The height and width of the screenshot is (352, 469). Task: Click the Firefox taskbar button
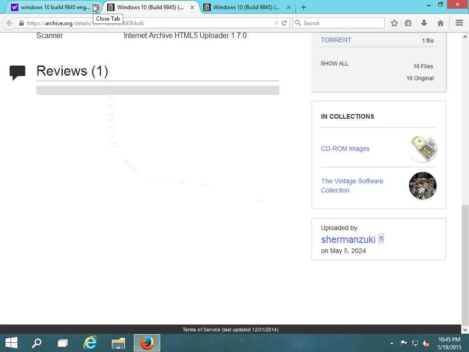coord(147,343)
